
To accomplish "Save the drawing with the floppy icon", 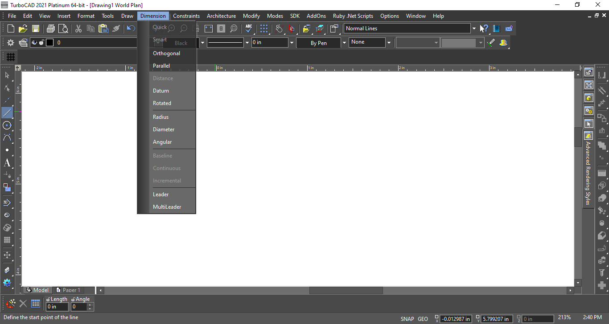I will pos(36,28).
